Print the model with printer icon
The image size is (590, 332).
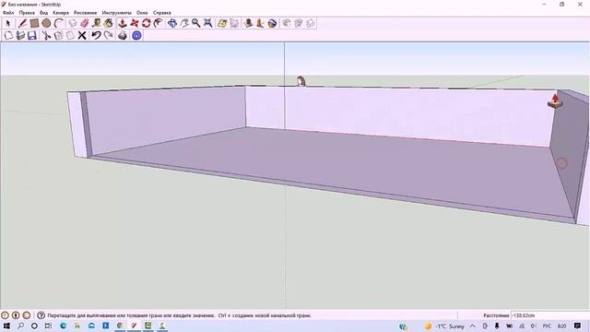coord(123,35)
